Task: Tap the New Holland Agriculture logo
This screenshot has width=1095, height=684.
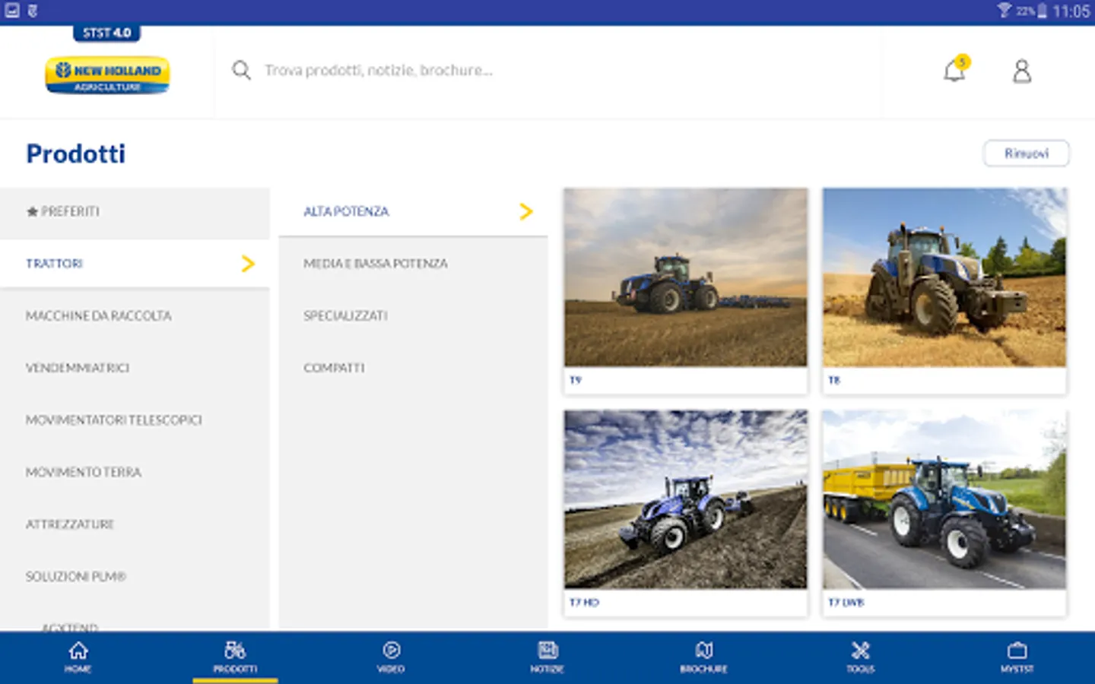Action: 107,75
